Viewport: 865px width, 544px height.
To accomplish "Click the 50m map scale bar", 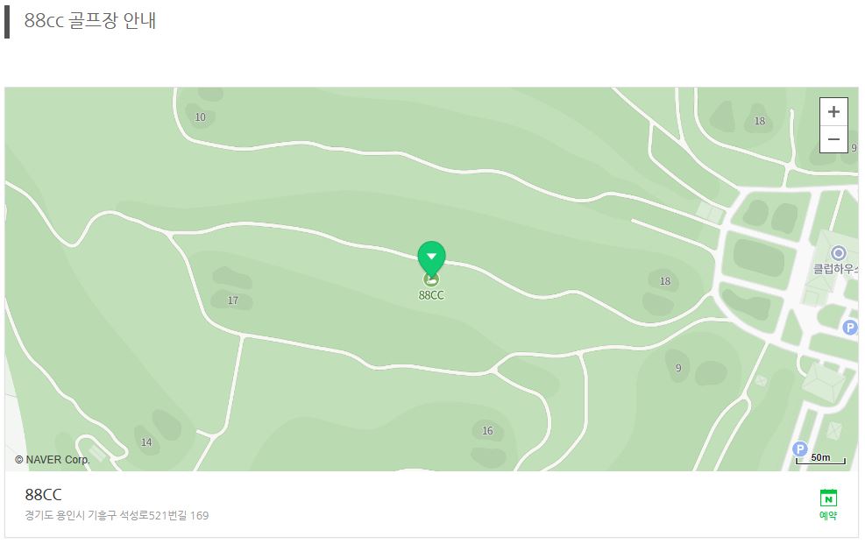I will click(820, 459).
